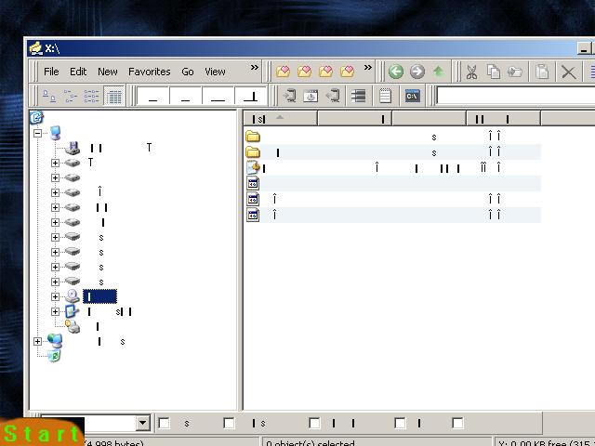Open the Edit menu
The width and height of the screenshot is (595, 446).
(x=78, y=72)
